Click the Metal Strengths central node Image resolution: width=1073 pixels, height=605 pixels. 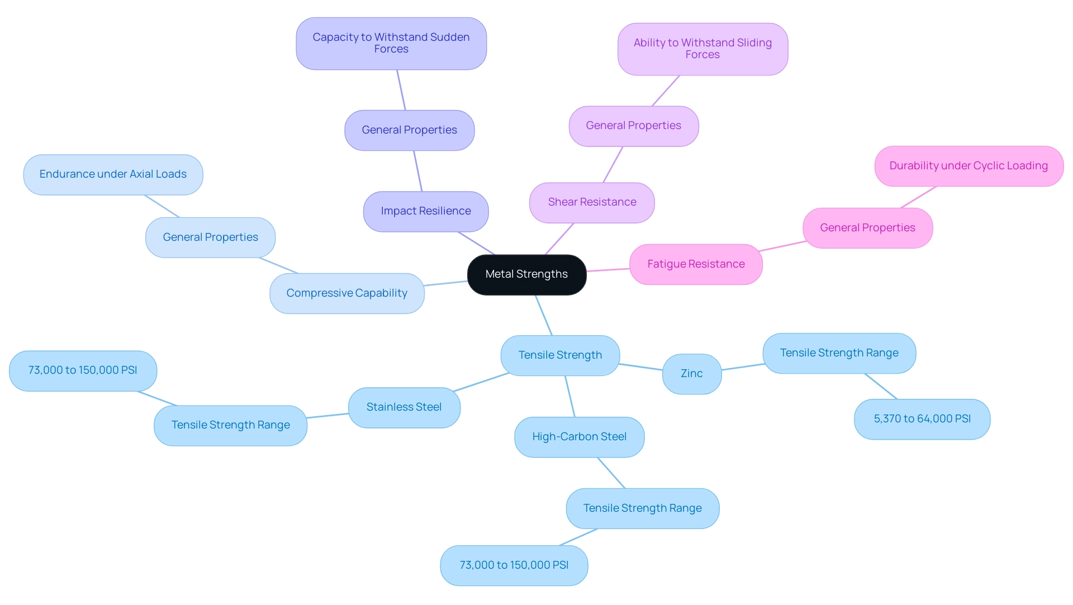525,273
